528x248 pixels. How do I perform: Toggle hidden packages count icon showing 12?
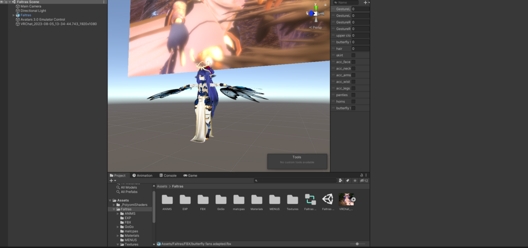coord(364,181)
